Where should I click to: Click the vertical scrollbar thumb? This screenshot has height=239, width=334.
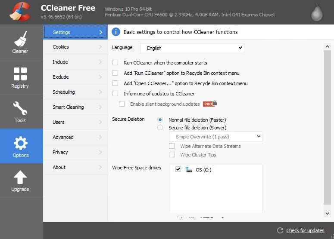(x=327, y=128)
